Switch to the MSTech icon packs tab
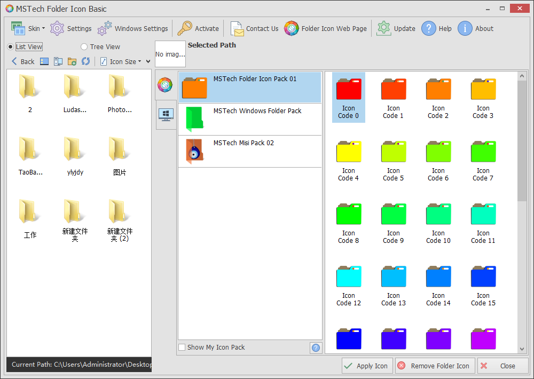The width and height of the screenshot is (534, 379). click(x=165, y=85)
